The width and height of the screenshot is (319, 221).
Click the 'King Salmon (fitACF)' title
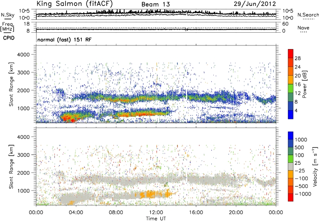(75, 4)
